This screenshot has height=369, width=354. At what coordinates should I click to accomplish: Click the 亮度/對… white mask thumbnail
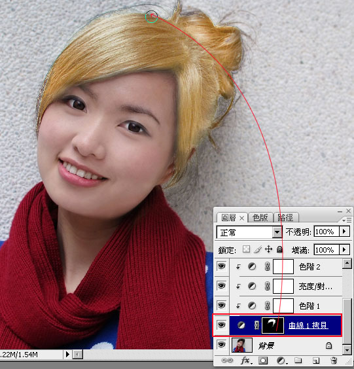283,286
